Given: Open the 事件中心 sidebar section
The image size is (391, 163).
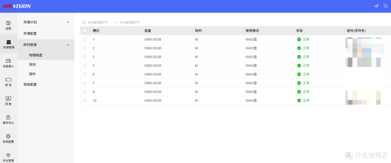Looking at the screenshot, I should [x=8, y=120].
